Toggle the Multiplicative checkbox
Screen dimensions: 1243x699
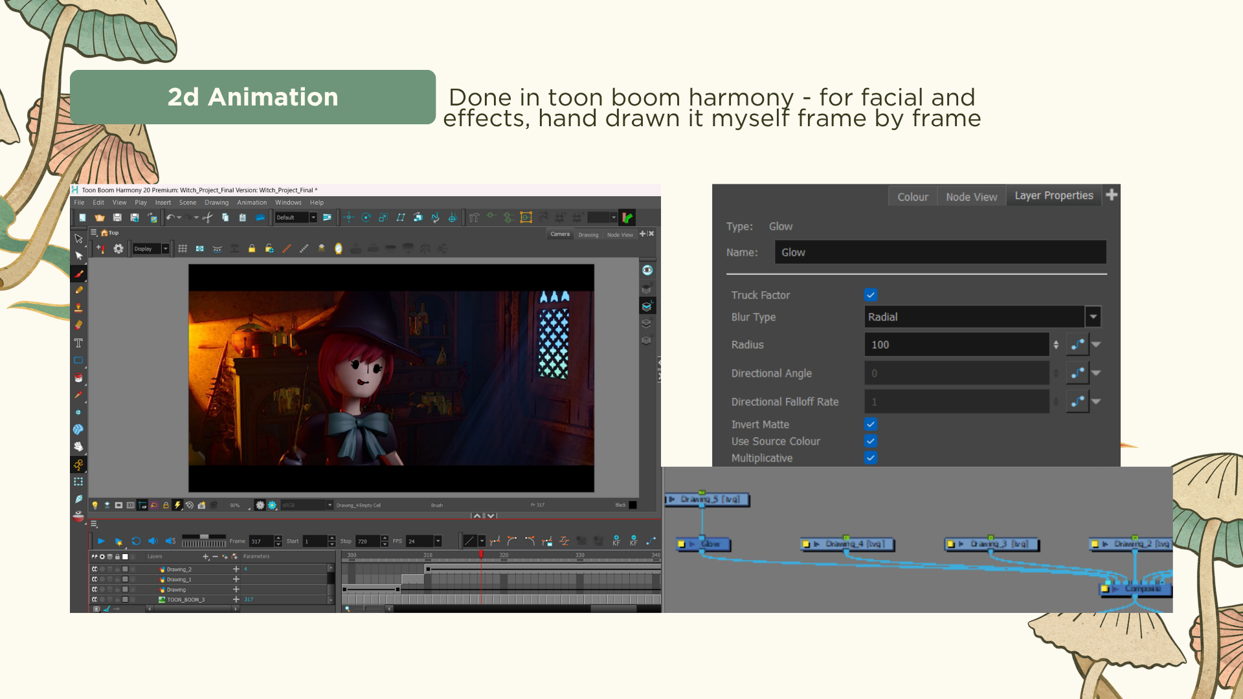click(x=871, y=458)
